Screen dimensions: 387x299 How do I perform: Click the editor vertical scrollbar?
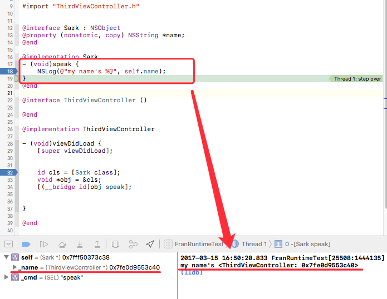click(385, 104)
